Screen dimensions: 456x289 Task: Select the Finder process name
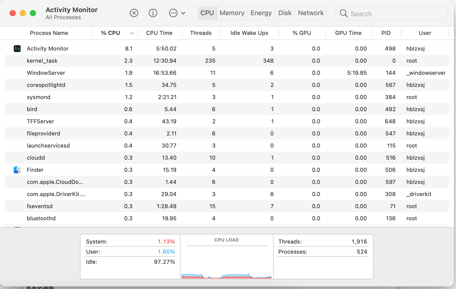coord(35,170)
